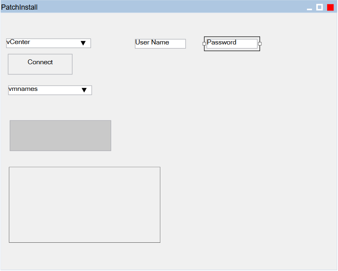Screen dimensions: 338x271
Task: Maximize the PatchInstall window
Action: click(x=319, y=7)
